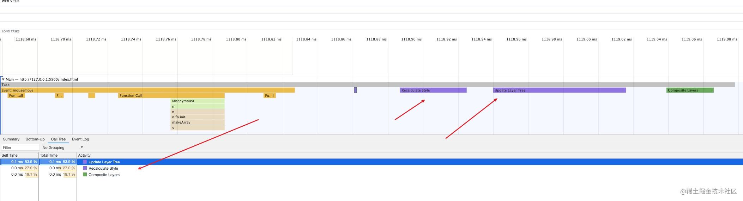Select the Update Layer Tree block in flame chart
The height and width of the screenshot is (201, 743).
point(560,90)
